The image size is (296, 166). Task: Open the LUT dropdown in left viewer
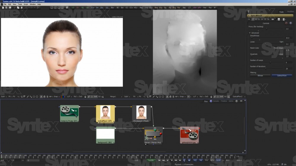point(68,97)
